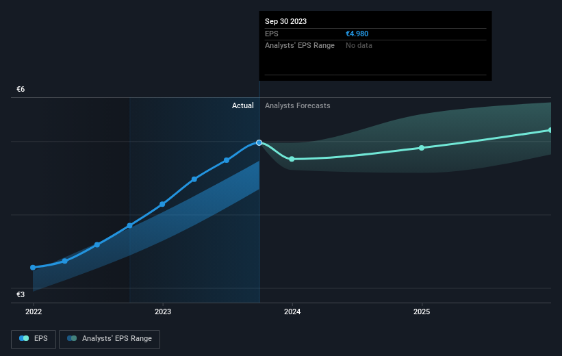Click the 2023 x-axis label
562x356 pixels.
163,311
